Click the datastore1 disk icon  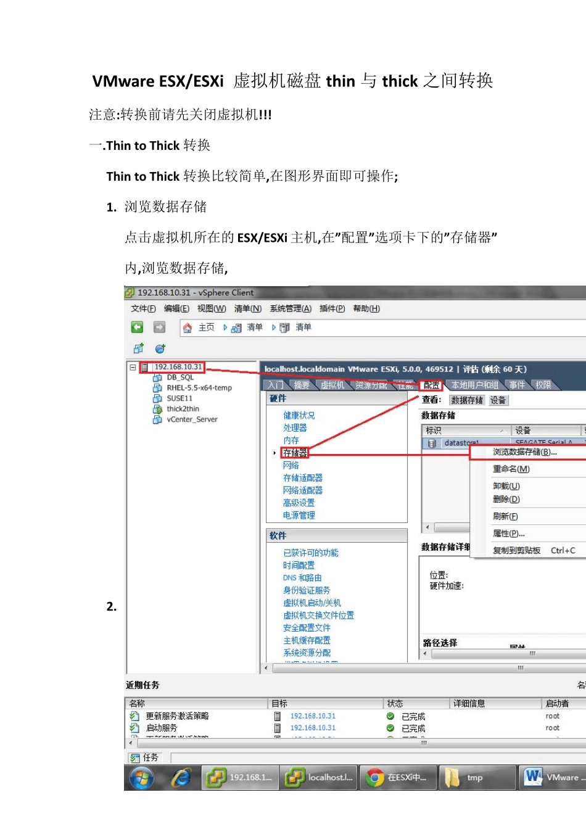tap(432, 443)
